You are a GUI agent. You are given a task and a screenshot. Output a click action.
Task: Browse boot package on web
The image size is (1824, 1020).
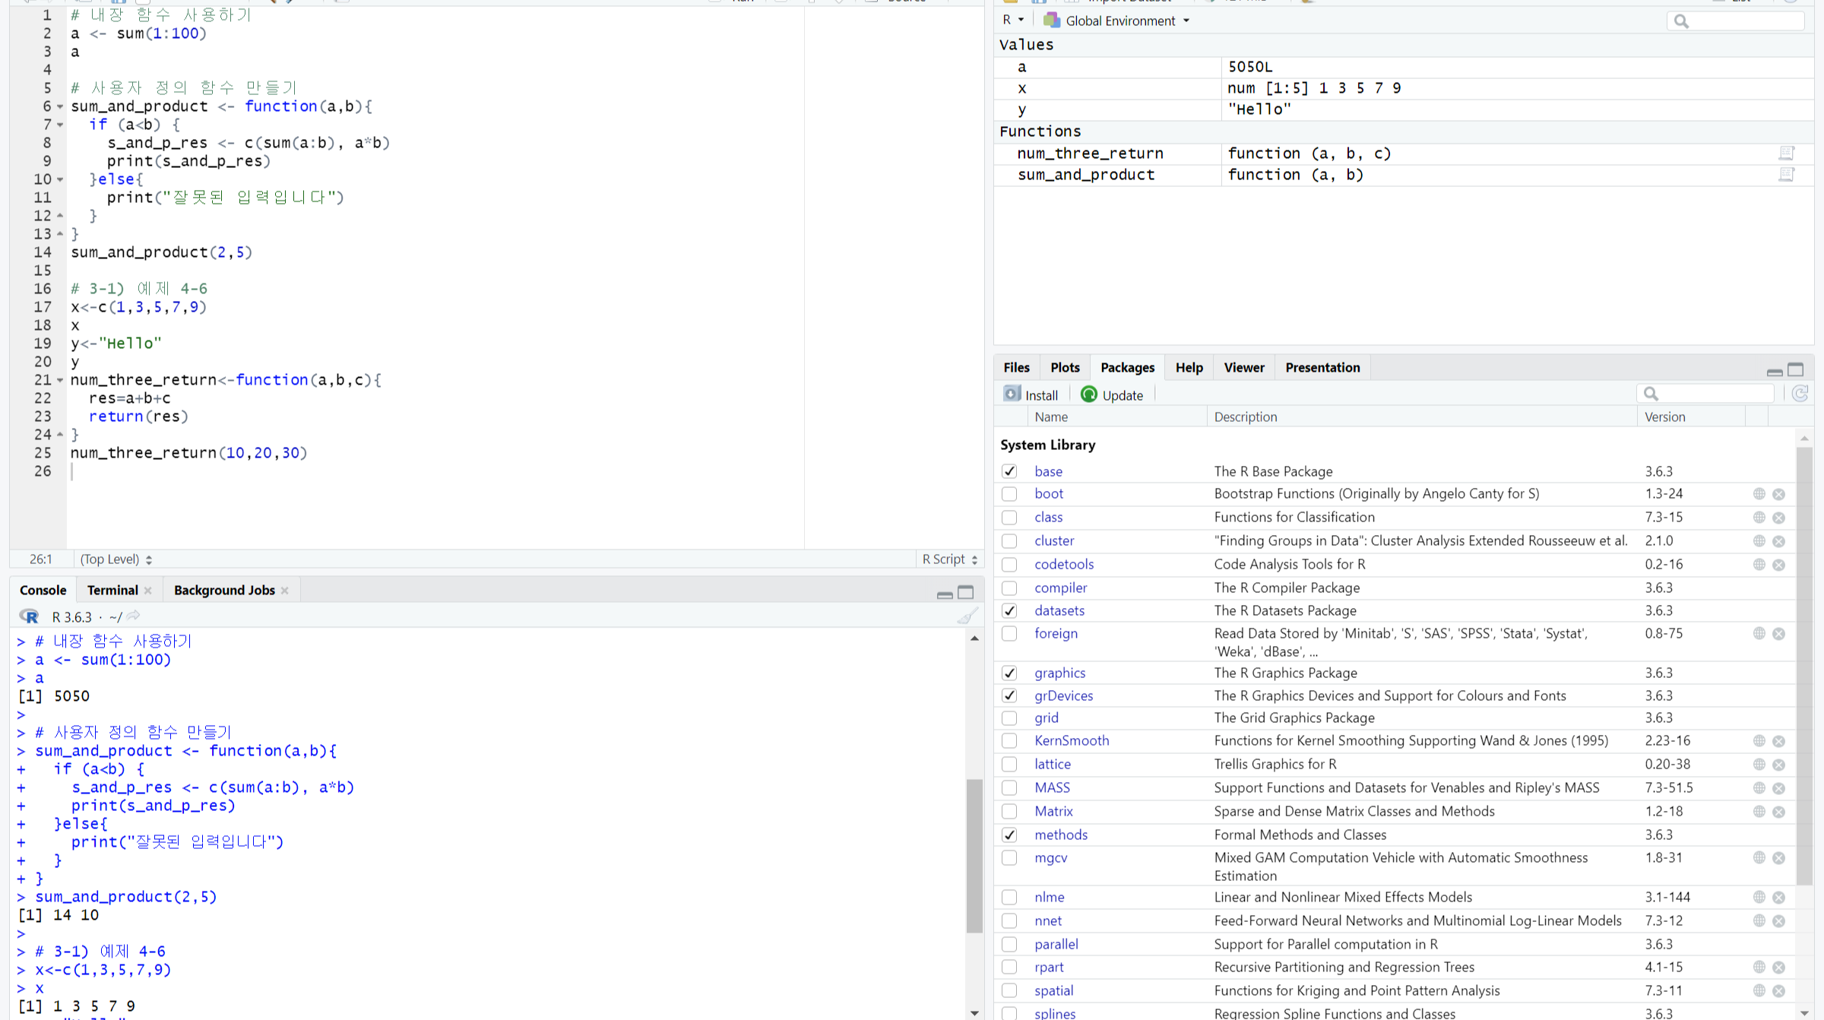tap(1759, 494)
